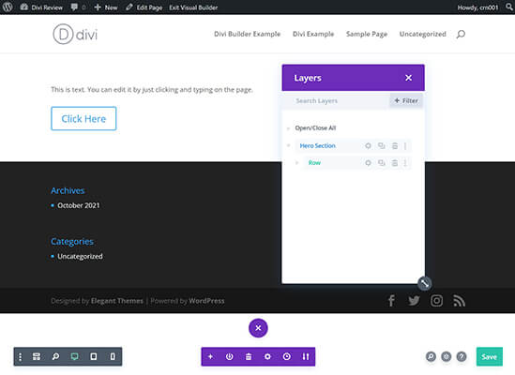Open portability import/export arrows icon
Screen dimensions: 515x375
tap(306, 356)
